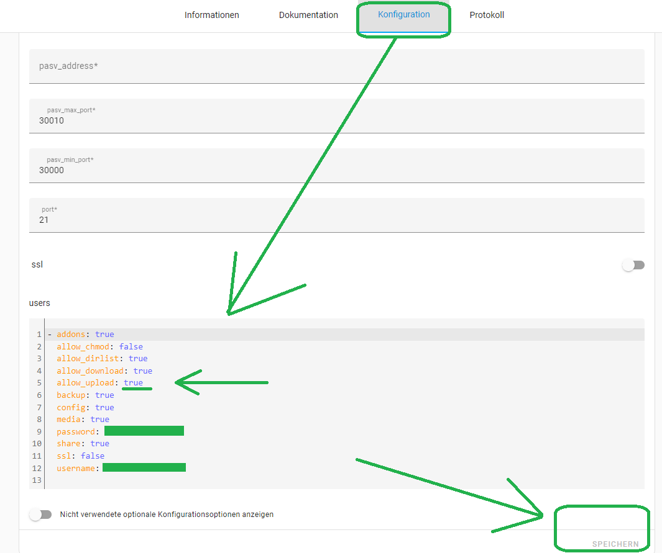Click the pasv_address input field
This screenshot has height=553, width=662.
[x=249, y=66]
